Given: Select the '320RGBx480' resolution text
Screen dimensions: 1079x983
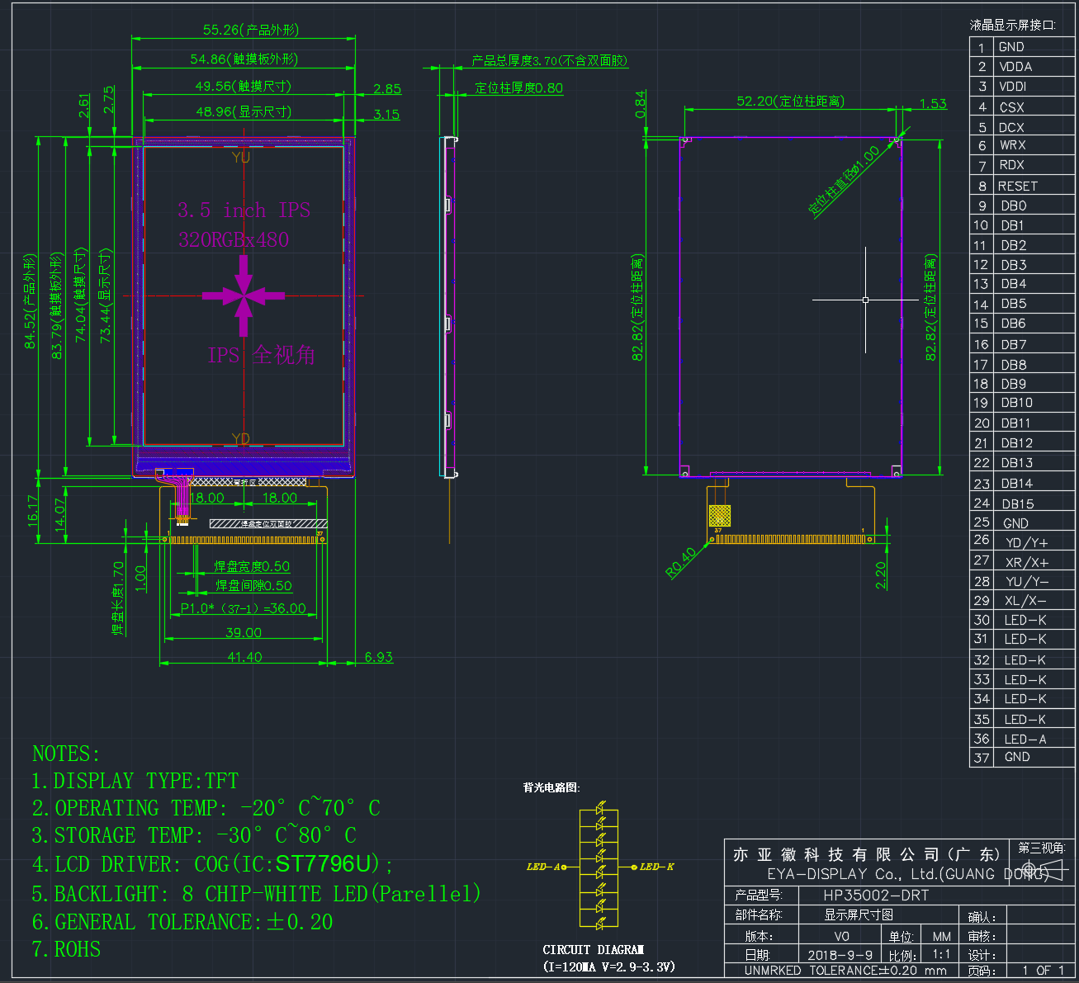Looking at the screenshot, I should click(x=234, y=239).
